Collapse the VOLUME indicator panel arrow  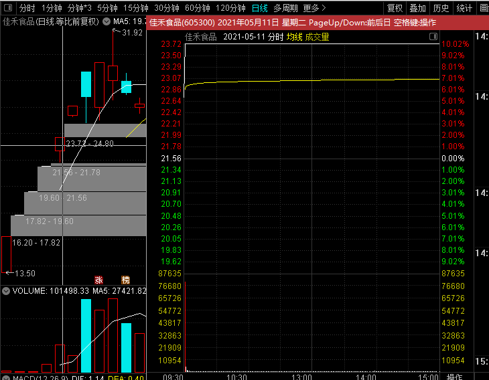(x=5, y=291)
